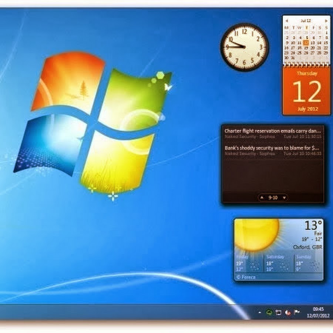Click the Jul 12 month header in calendar
Image resolution: width=333 pixels, height=333 pixels.
tap(306, 21)
